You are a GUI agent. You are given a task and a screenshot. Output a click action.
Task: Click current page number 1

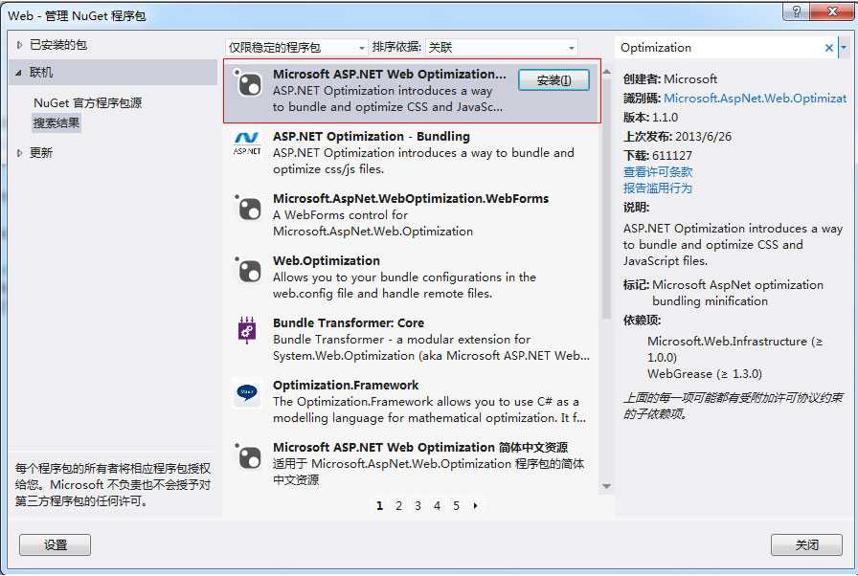tap(379, 506)
